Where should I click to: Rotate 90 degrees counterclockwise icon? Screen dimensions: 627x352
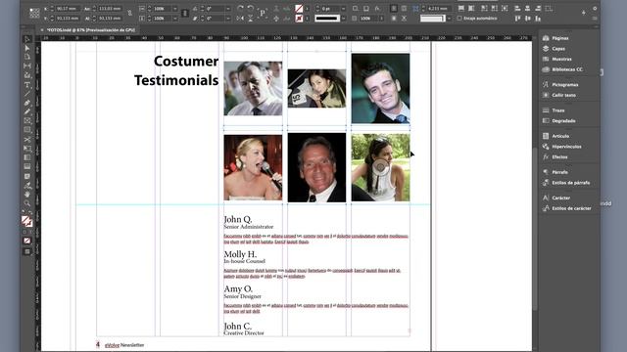coord(251,8)
